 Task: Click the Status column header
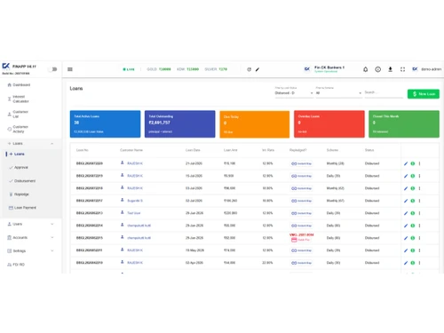369,150
